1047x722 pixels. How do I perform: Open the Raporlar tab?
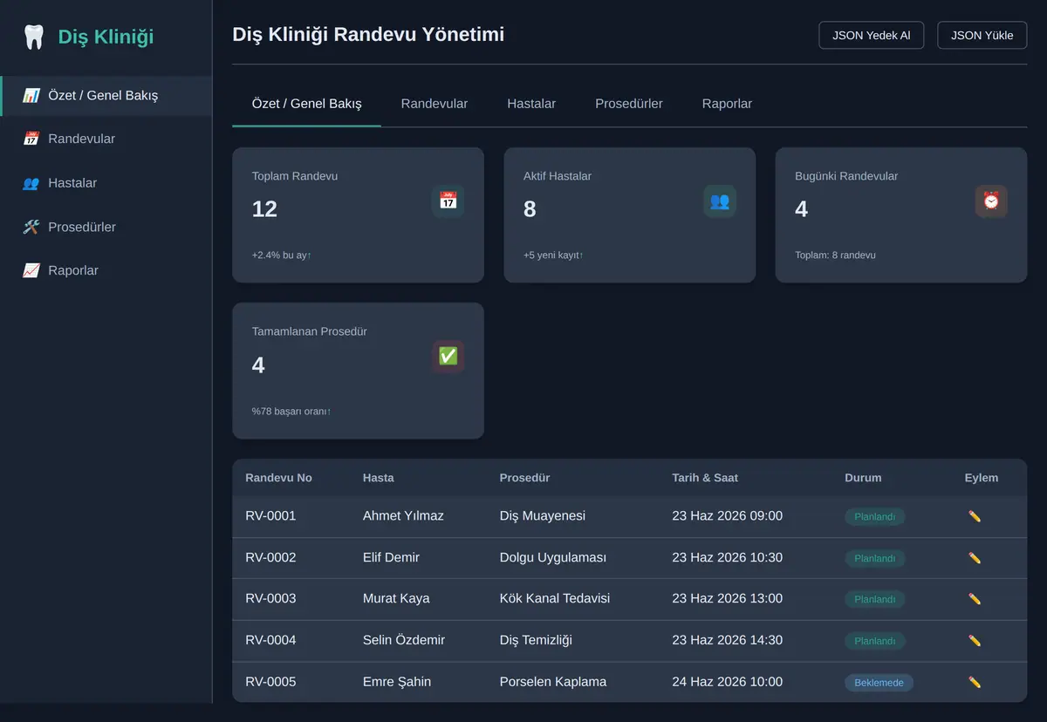727,104
